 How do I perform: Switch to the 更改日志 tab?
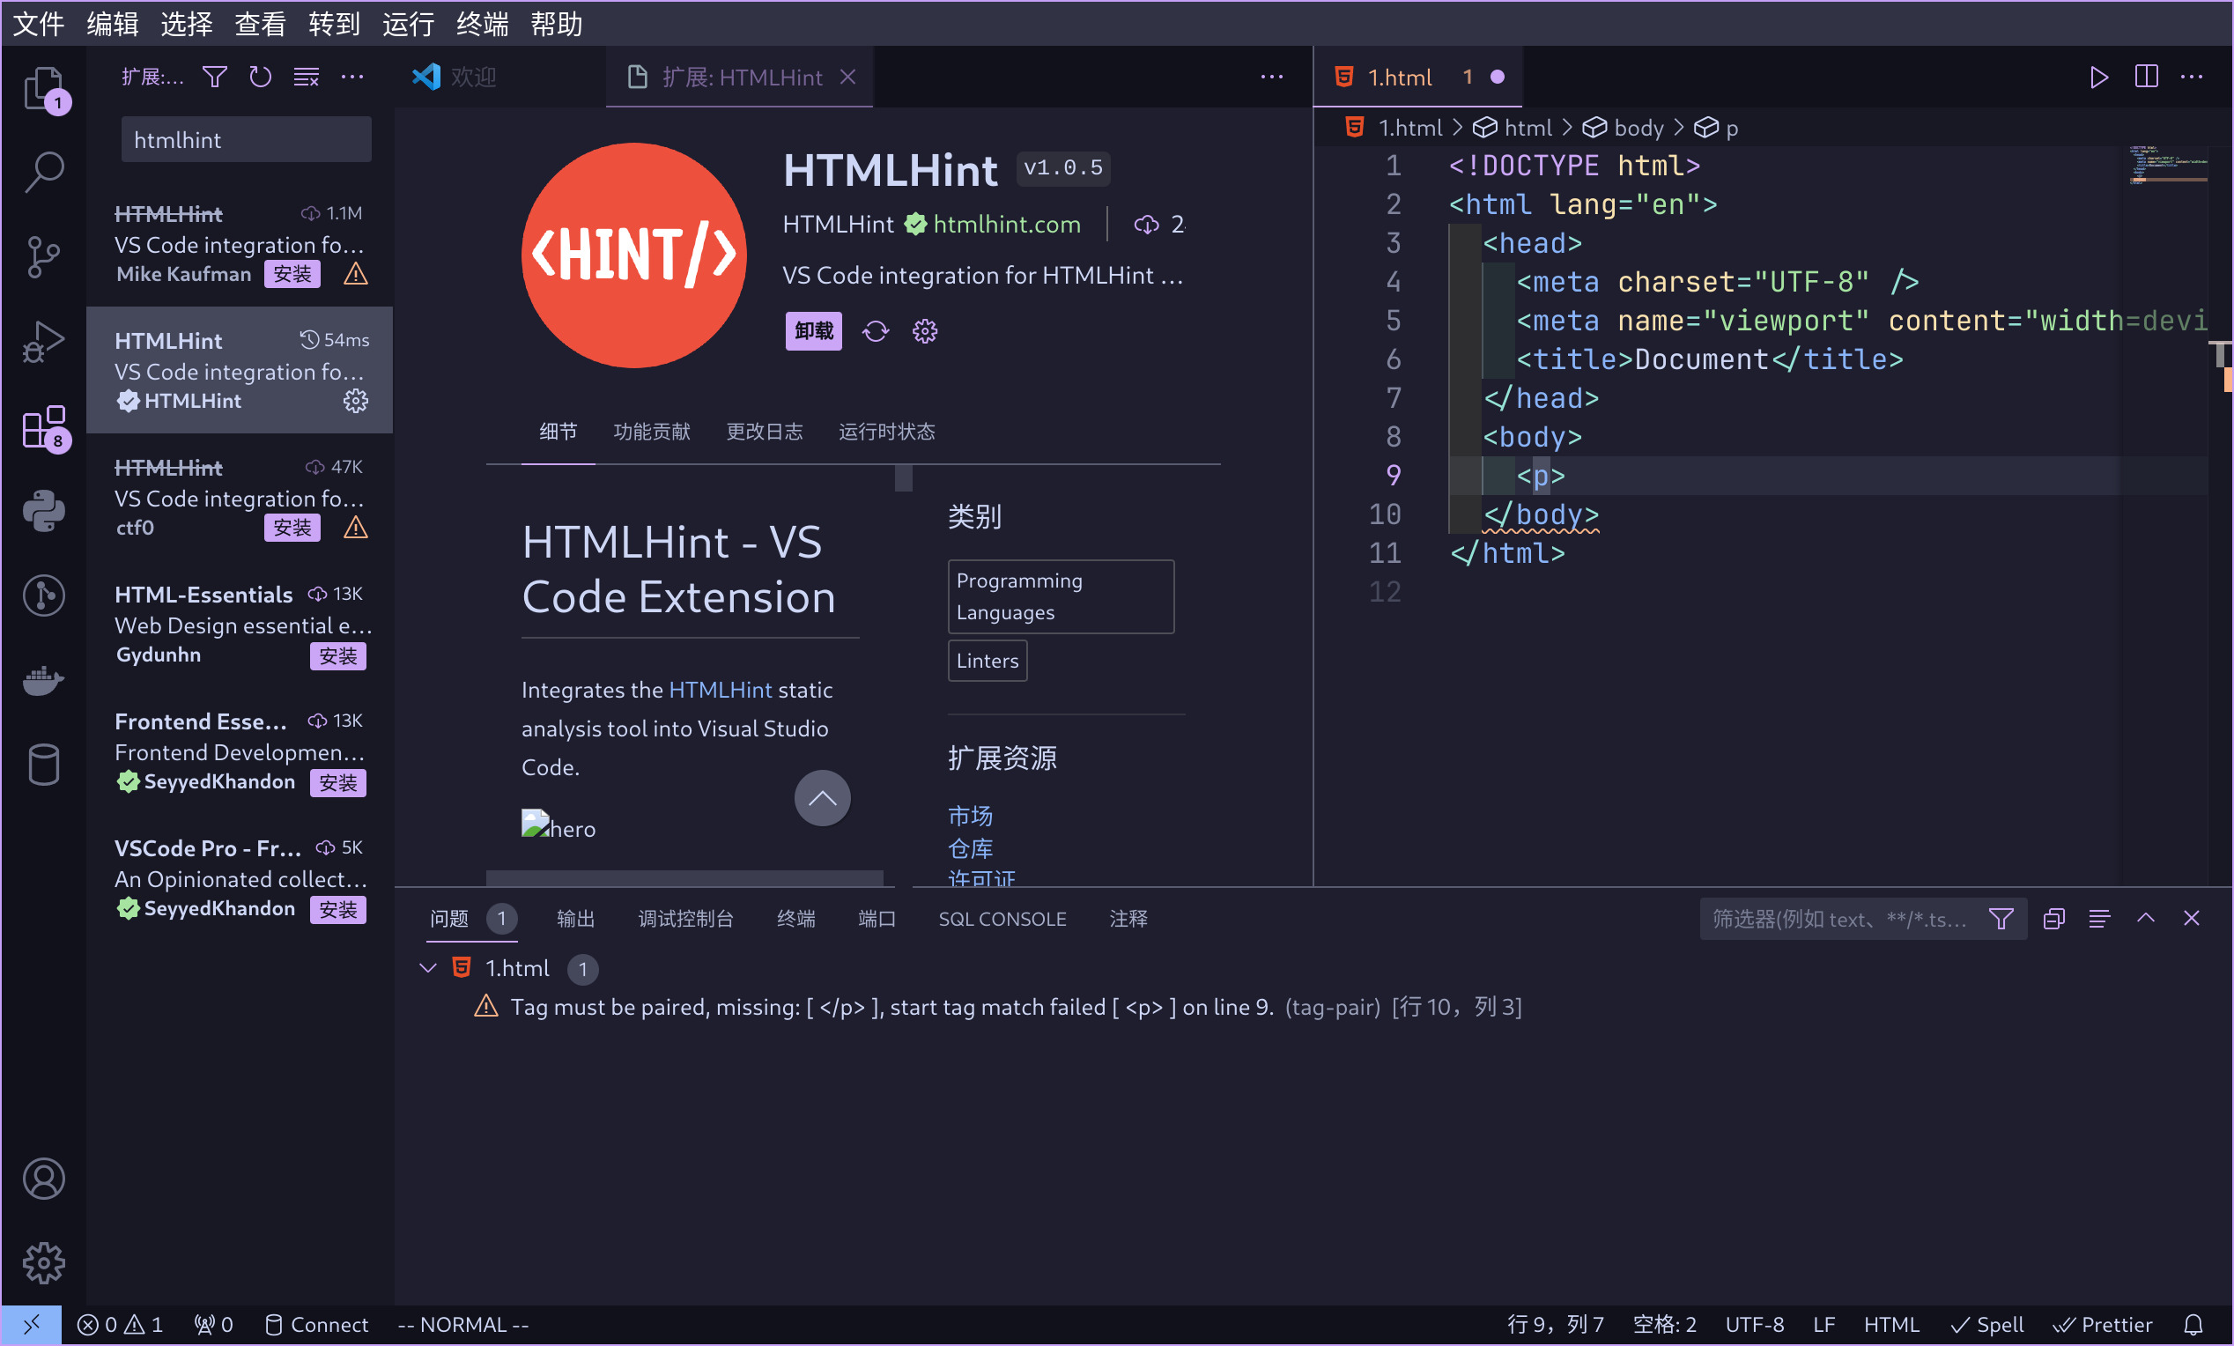coord(765,432)
